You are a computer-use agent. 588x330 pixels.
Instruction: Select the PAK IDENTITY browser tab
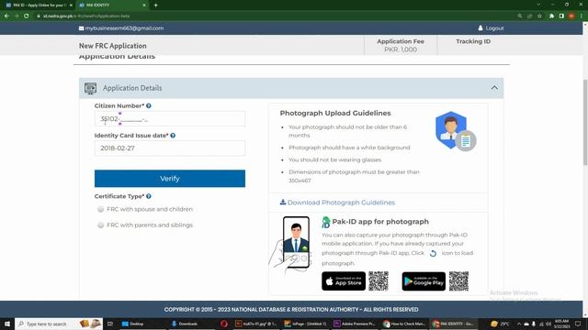[x=112, y=5]
